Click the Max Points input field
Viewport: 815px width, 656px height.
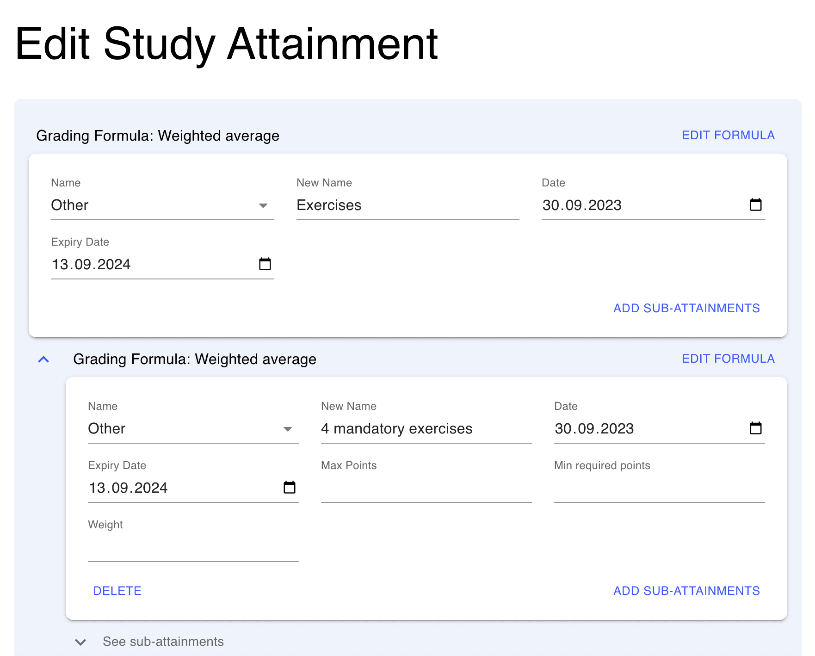tap(426, 489)
